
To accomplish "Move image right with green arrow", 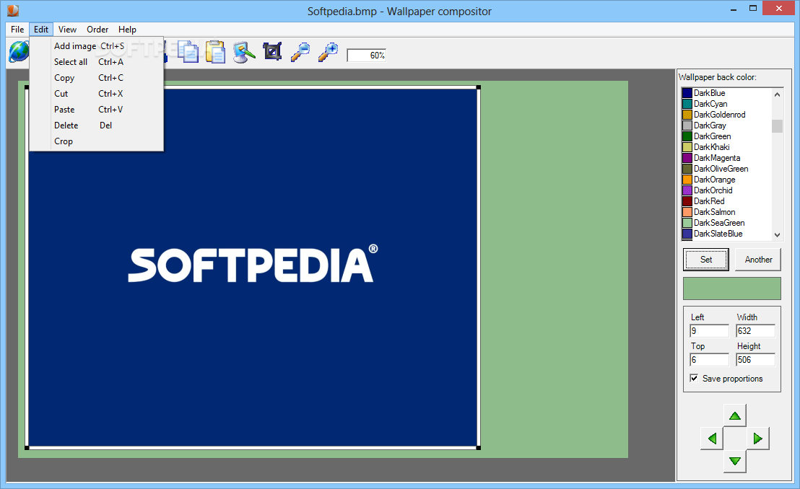I will coord(757,439).
